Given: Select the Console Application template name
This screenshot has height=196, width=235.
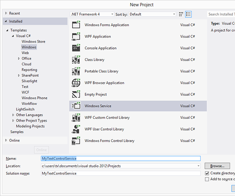Looking at the screenshot, I should pyautogui.click(x=101, y=48).
